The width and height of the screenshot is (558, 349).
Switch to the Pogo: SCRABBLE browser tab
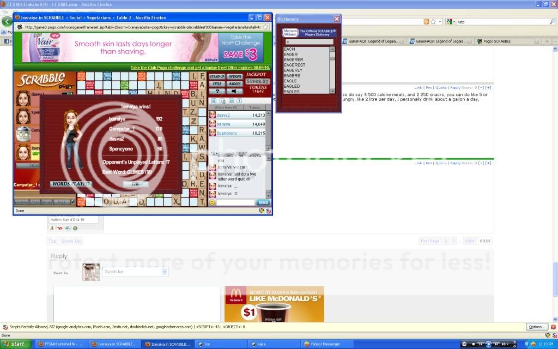[x=494, y=41]
